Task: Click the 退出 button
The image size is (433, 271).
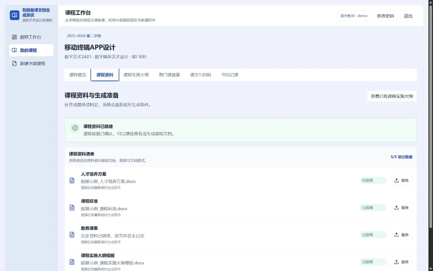Action: tap(408, 16)
